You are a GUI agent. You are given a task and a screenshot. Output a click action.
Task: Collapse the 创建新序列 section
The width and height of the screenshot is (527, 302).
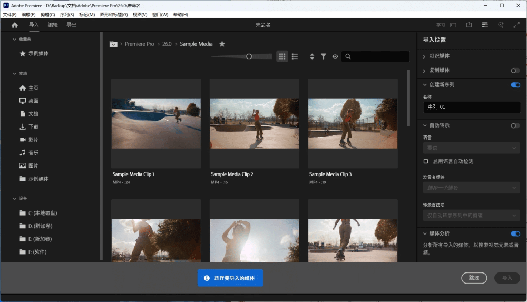425,85
